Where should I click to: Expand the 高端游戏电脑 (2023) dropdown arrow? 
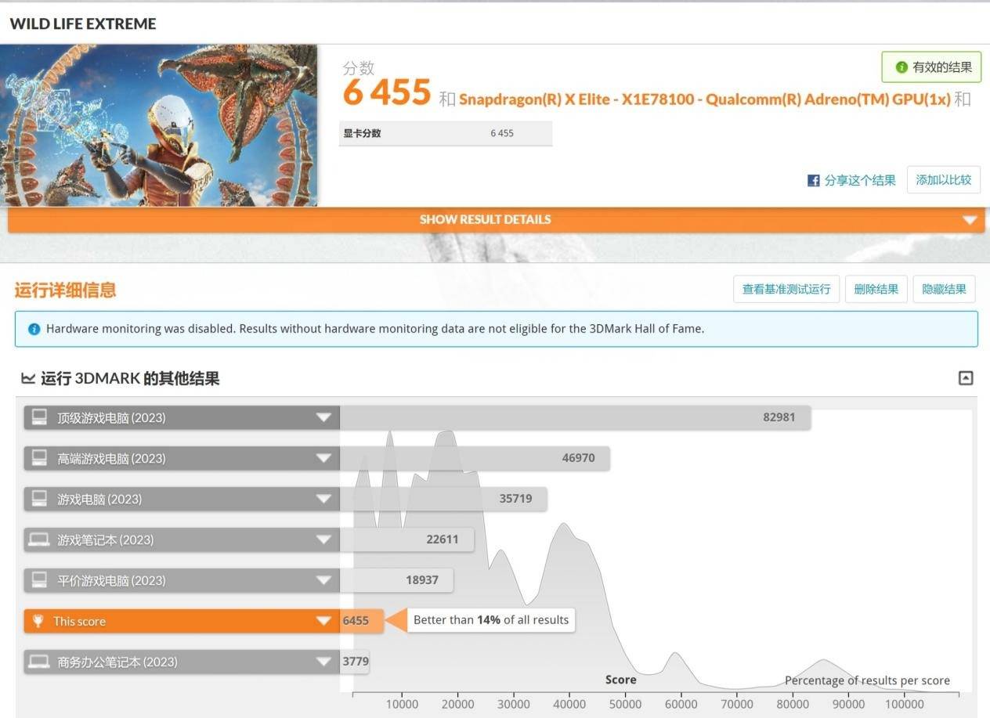pyautogui.click(x=323, y=458)
